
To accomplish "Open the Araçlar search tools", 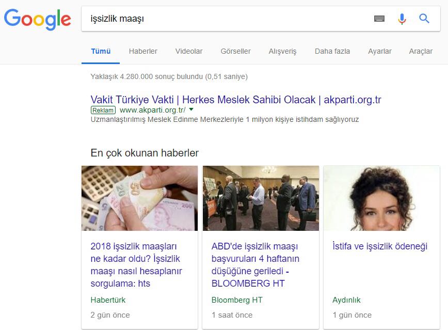I will click(421, 51).
